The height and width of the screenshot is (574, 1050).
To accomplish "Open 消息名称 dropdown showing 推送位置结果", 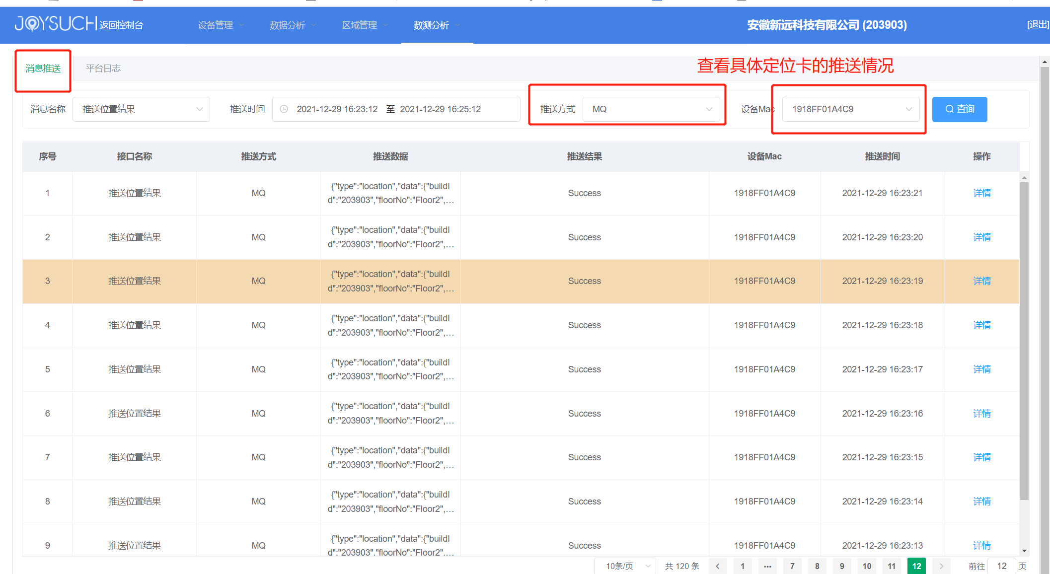I will (x=142, y=109).
